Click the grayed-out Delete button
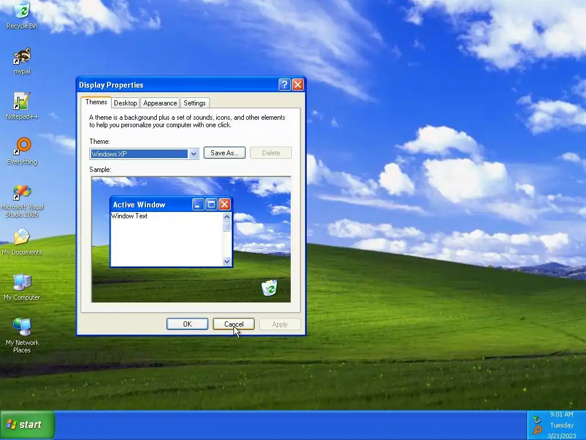This screenshot has height=440, width=586. (271, 152)
